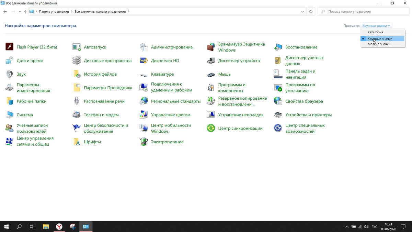Open the volume icon in system tray

tap(367, 227)
